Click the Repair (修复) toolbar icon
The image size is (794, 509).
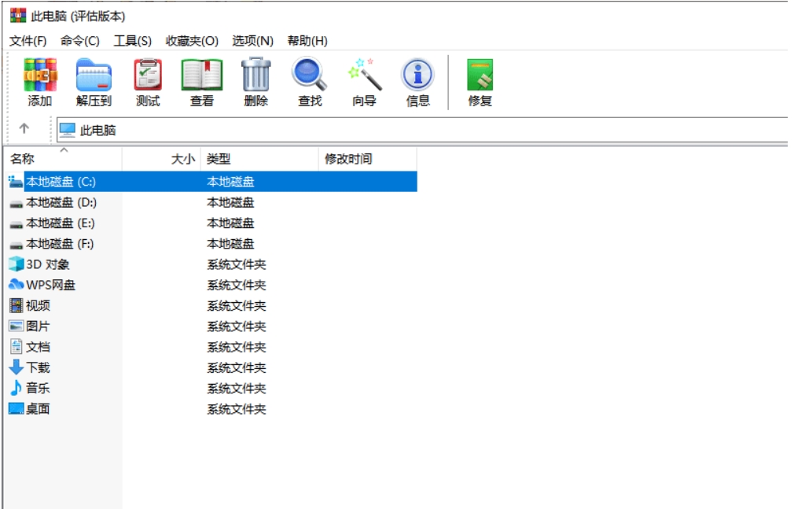point(480,75)
